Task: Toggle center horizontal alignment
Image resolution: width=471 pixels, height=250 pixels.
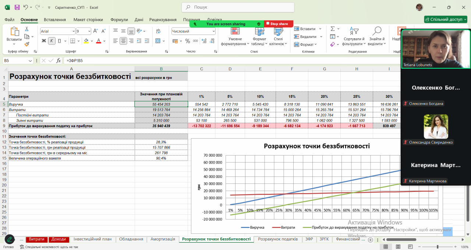Action: pos(123,41)
